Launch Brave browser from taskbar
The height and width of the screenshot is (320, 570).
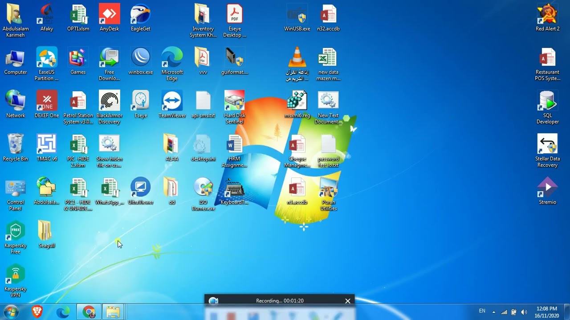click(x=37, y=312)
